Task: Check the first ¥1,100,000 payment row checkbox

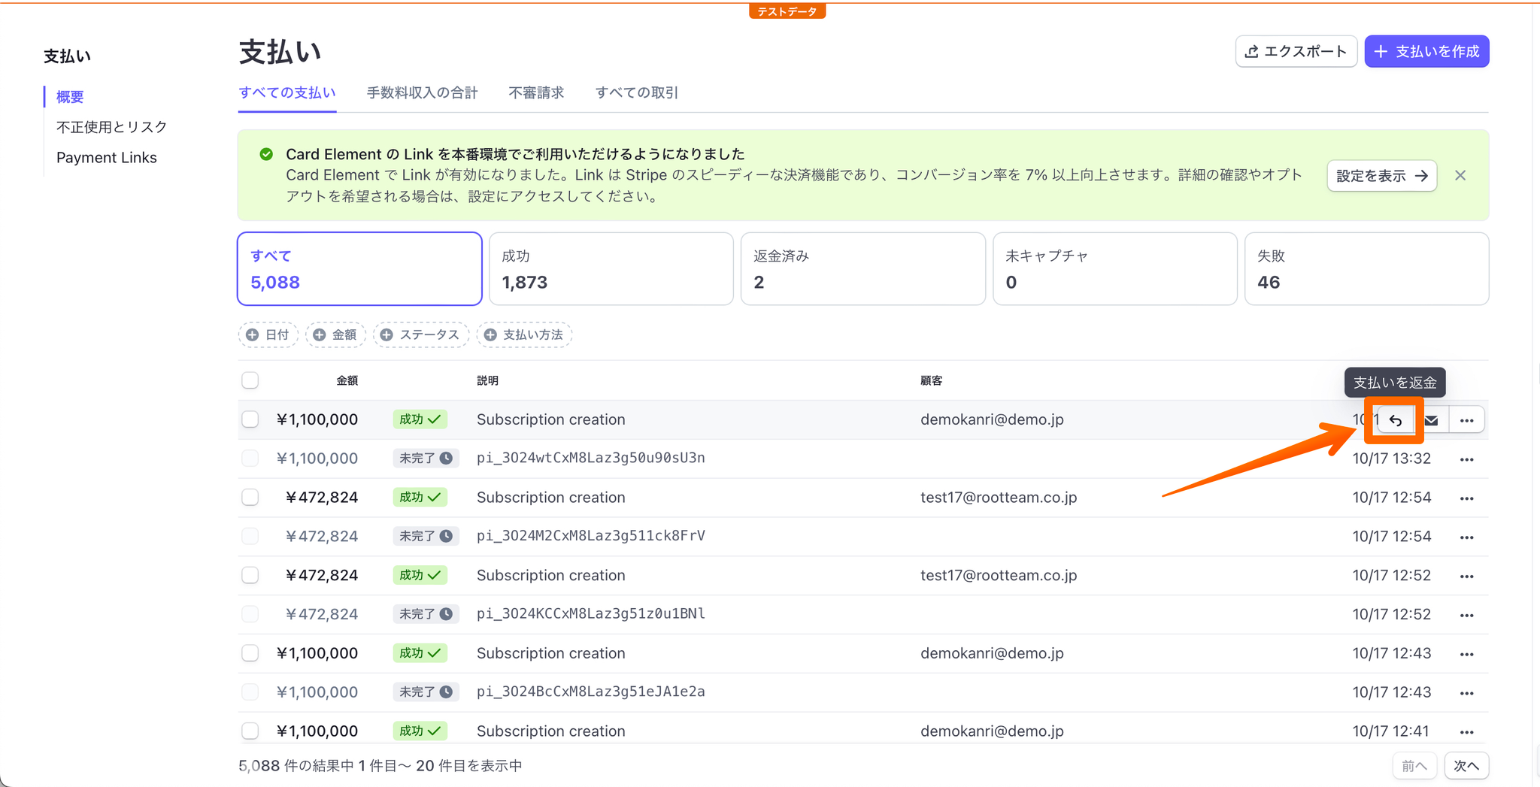Action: 250,419
